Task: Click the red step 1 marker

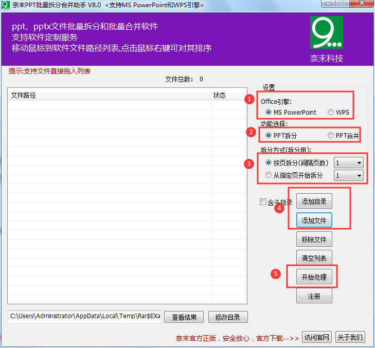Action: coord(250,99)
